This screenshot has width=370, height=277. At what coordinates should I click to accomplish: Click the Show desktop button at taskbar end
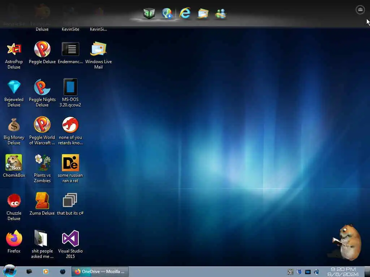point(367,272)
